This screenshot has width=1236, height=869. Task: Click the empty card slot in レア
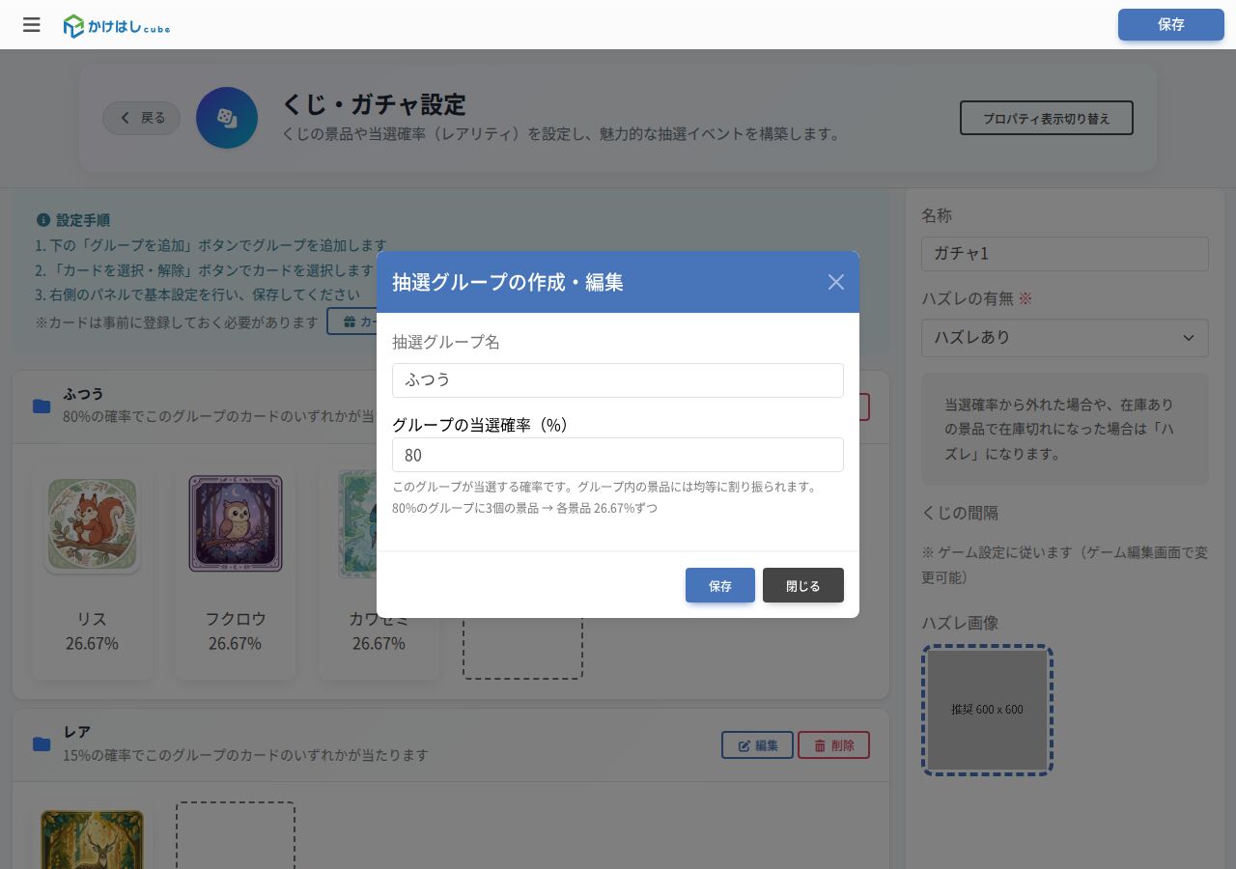[236, 835]
